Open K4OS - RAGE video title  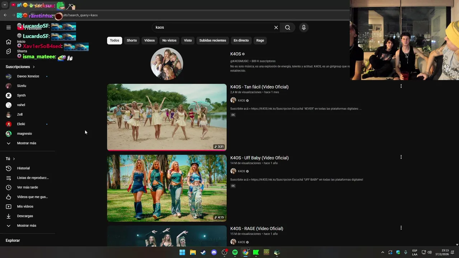[x=257, y=229]
